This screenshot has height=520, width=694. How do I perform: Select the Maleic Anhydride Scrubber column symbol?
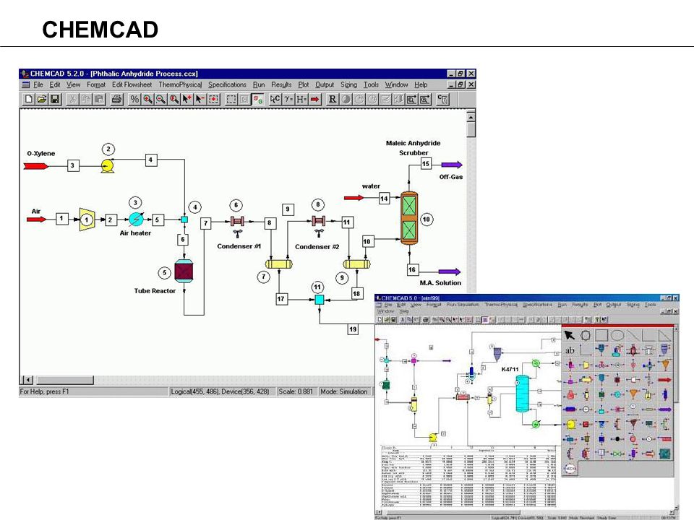tap(409, 218)
